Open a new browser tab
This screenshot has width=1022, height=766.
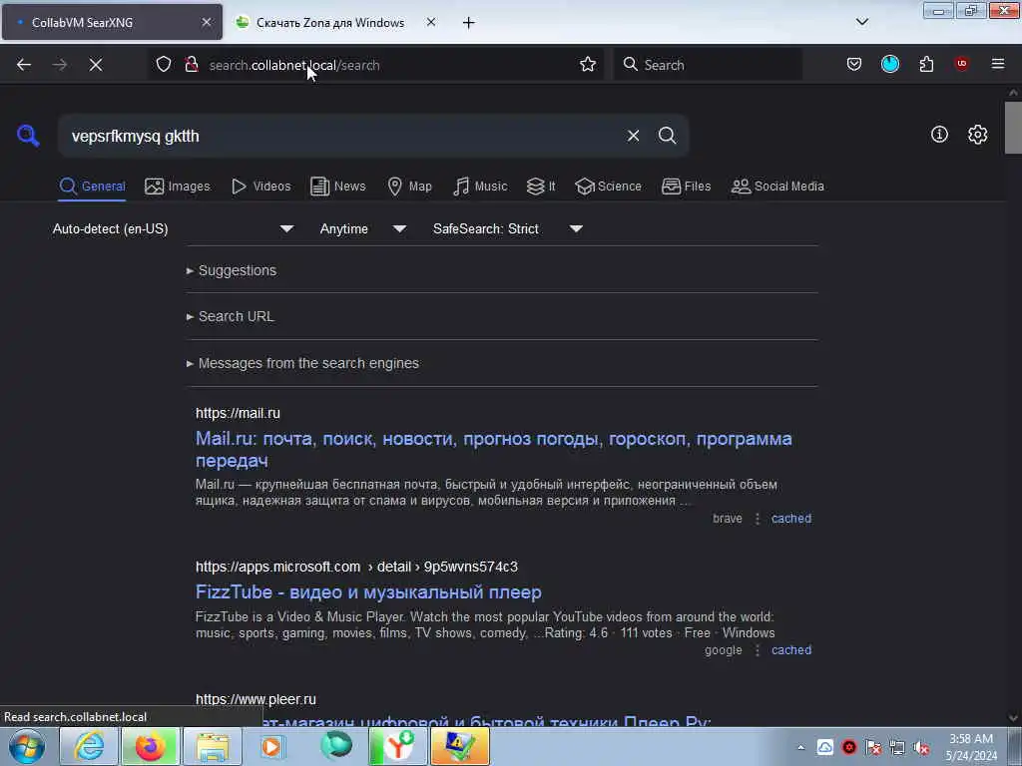point(469,23)
